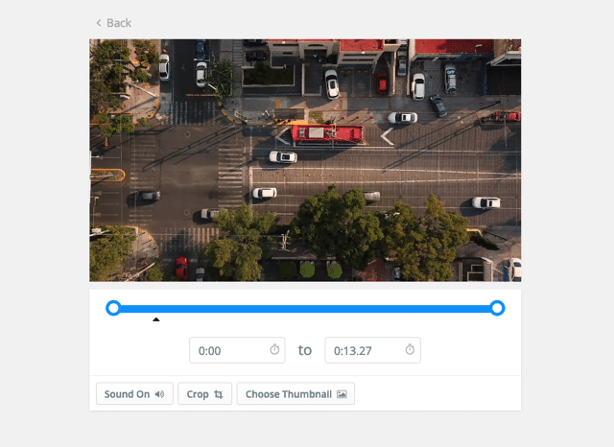
Task: Click the crop icon on Crop button
Action: tap(219, 394)
